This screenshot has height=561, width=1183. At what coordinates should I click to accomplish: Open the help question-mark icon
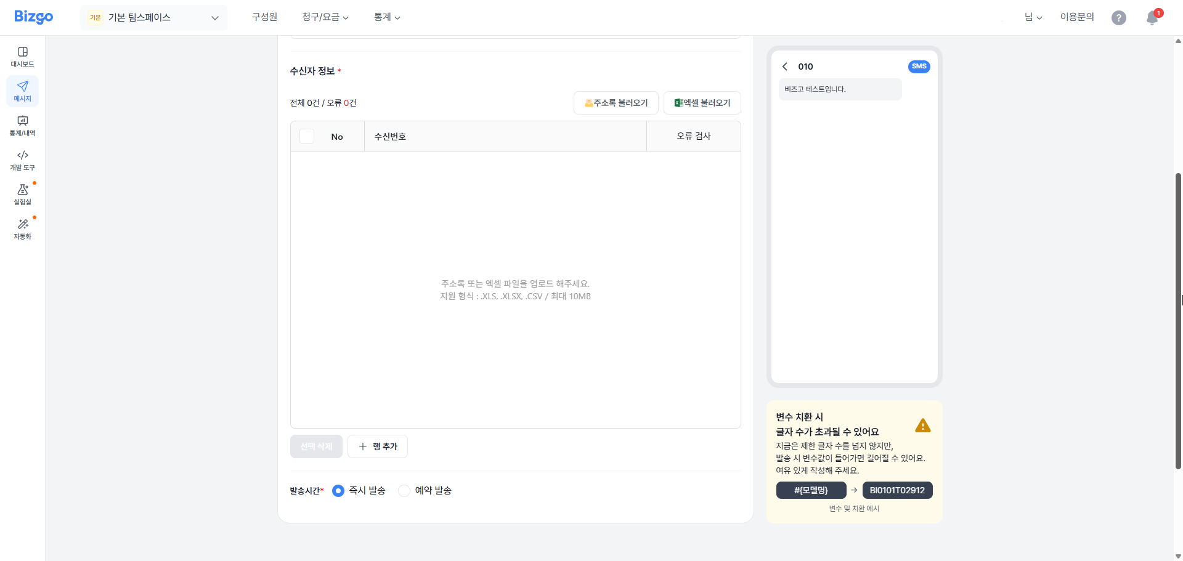pyautogui.click(x=1118, y=17)
